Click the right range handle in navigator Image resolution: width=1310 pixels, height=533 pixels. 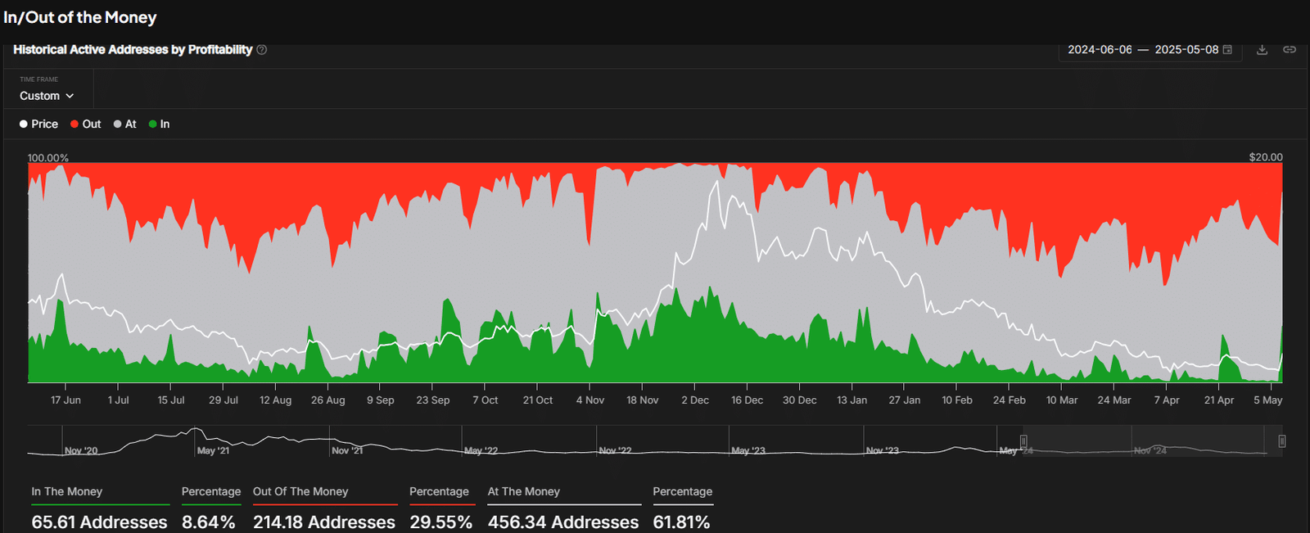tap(1281, 441)
